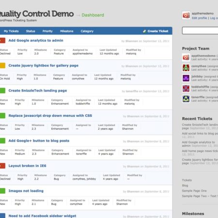Open recent ticket Create jquery lightbox

click(x=200, y=161)
